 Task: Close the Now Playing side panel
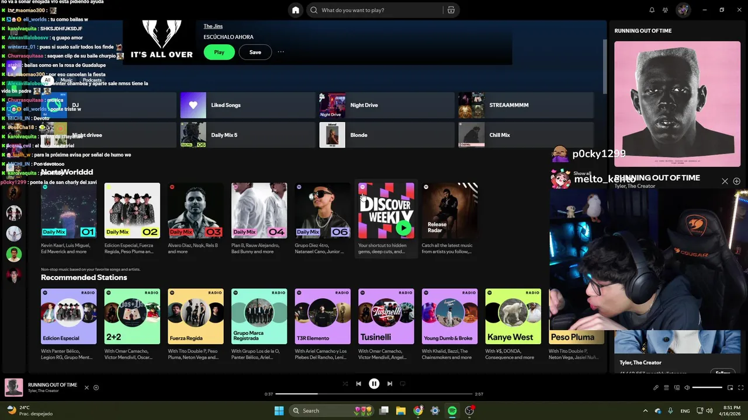[725, 181]
